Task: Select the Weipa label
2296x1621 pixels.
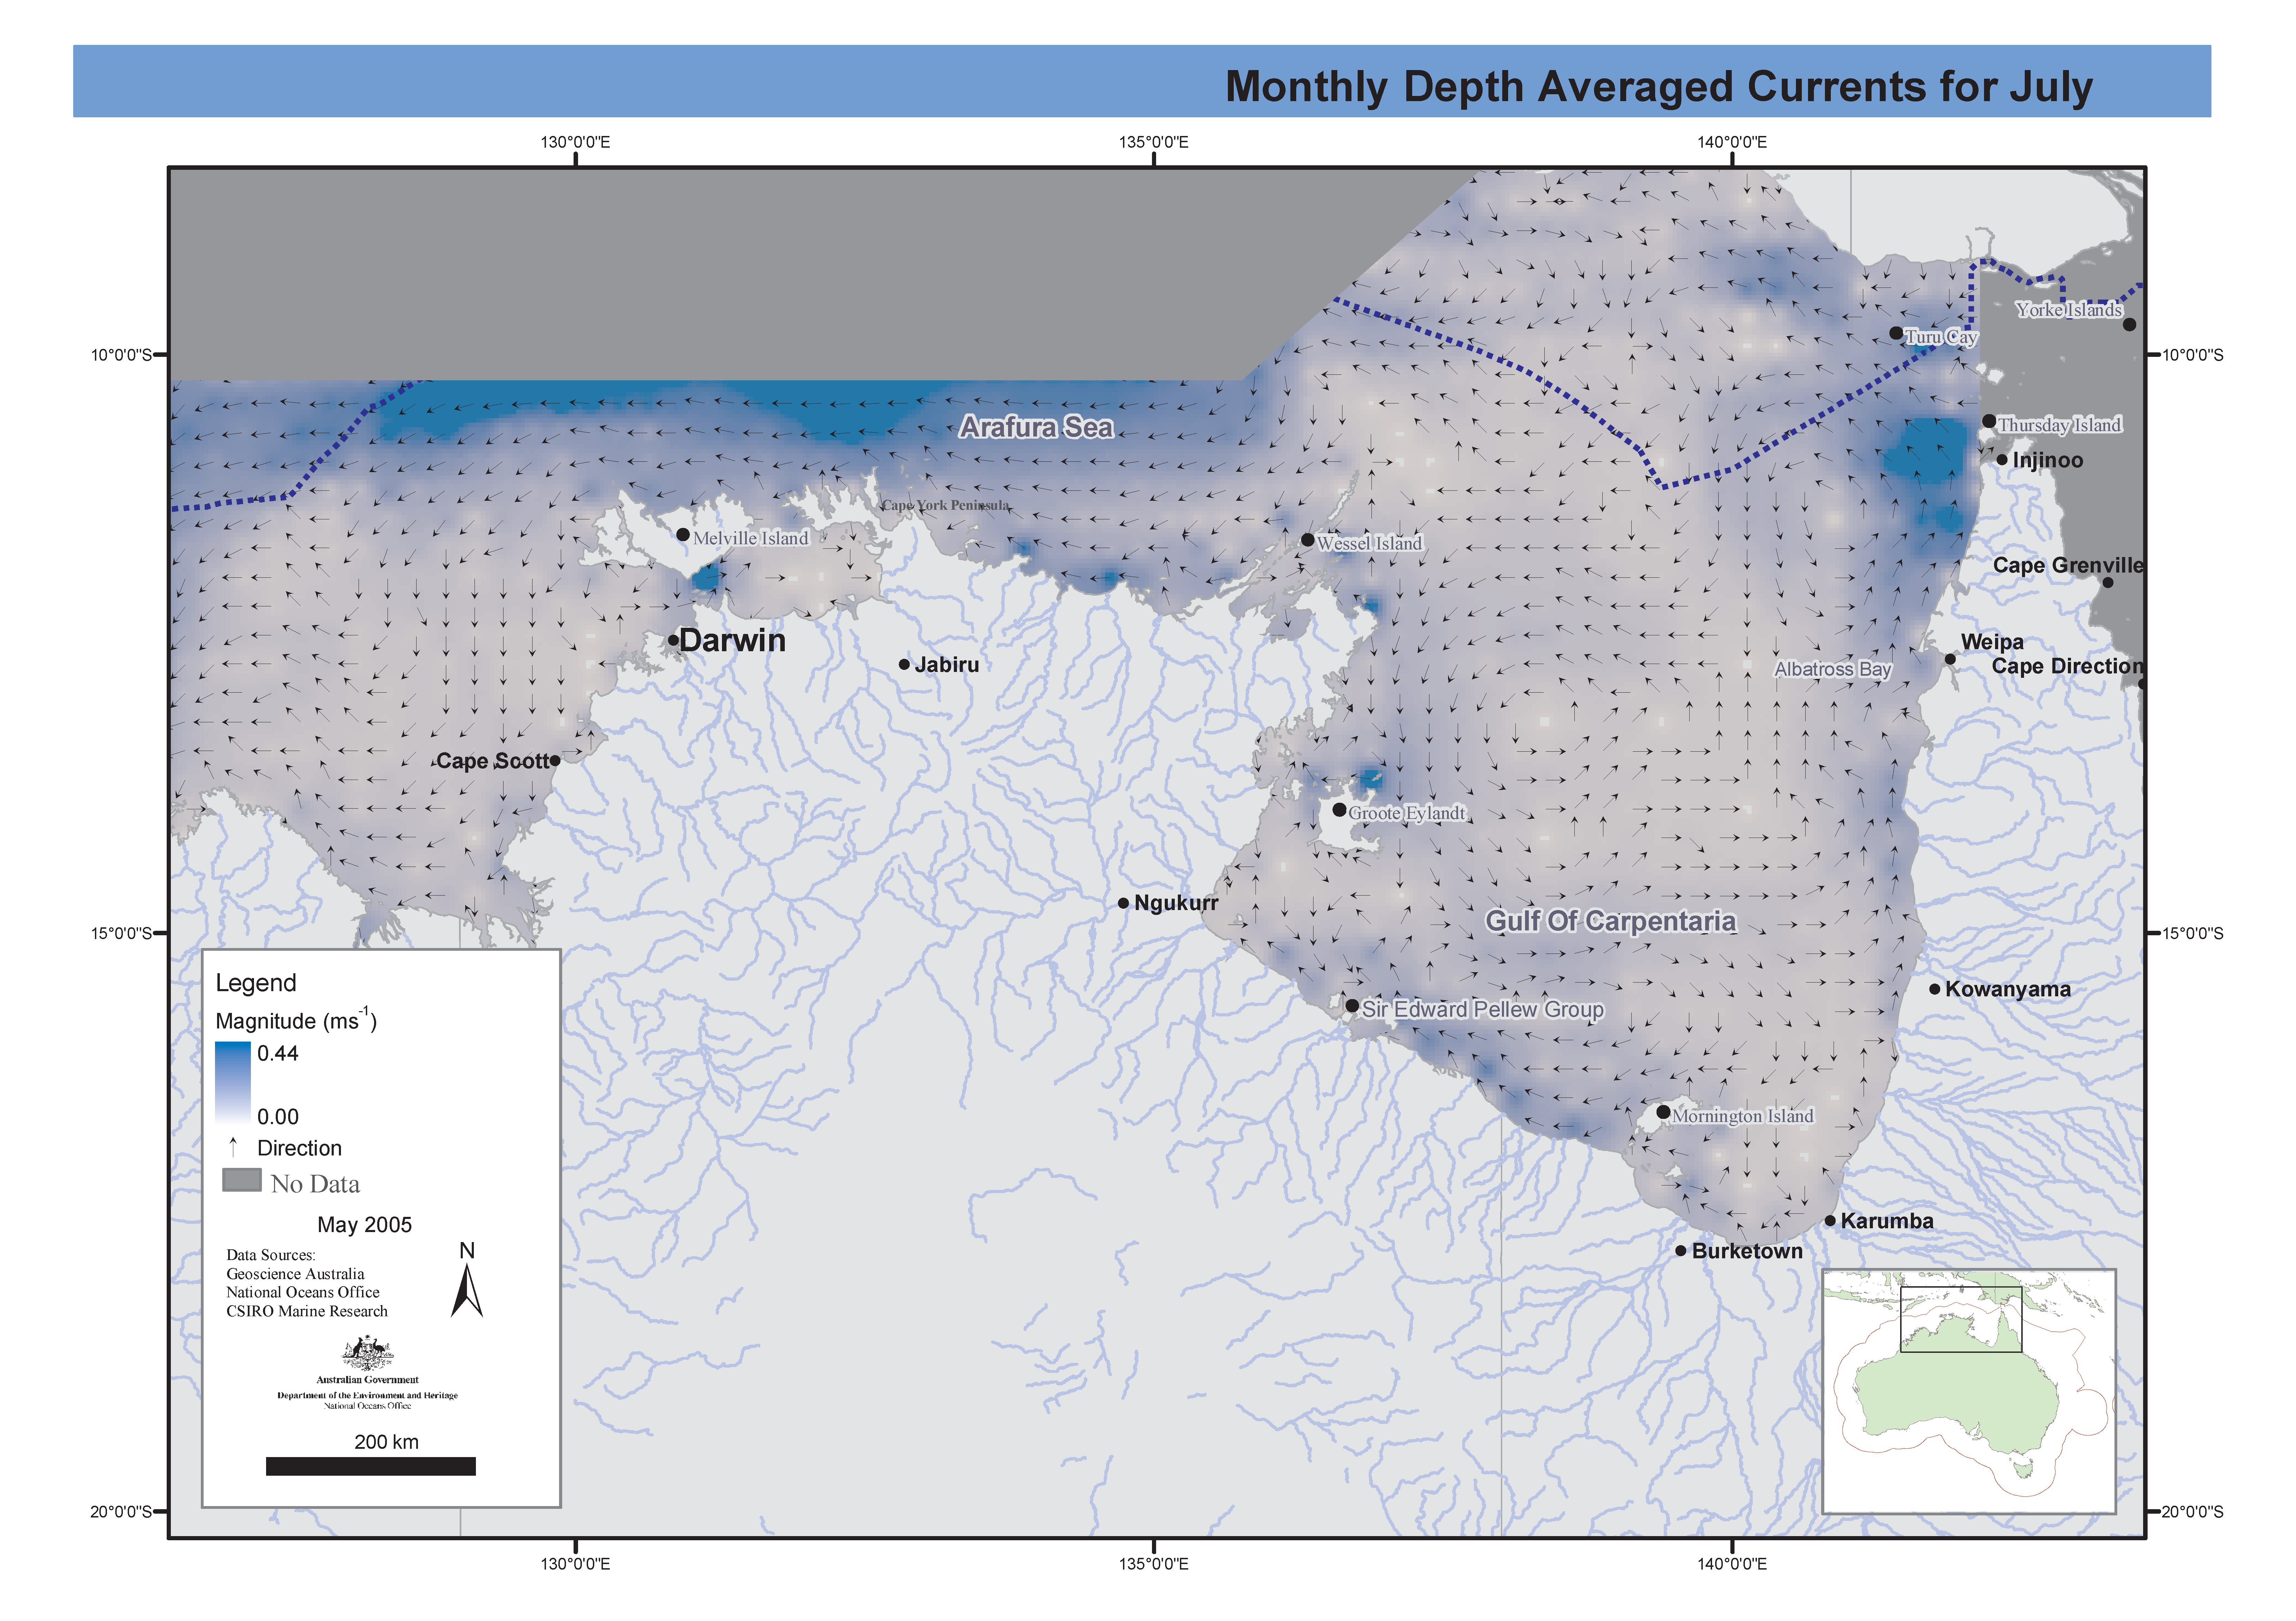Action: coord(1992,642)
